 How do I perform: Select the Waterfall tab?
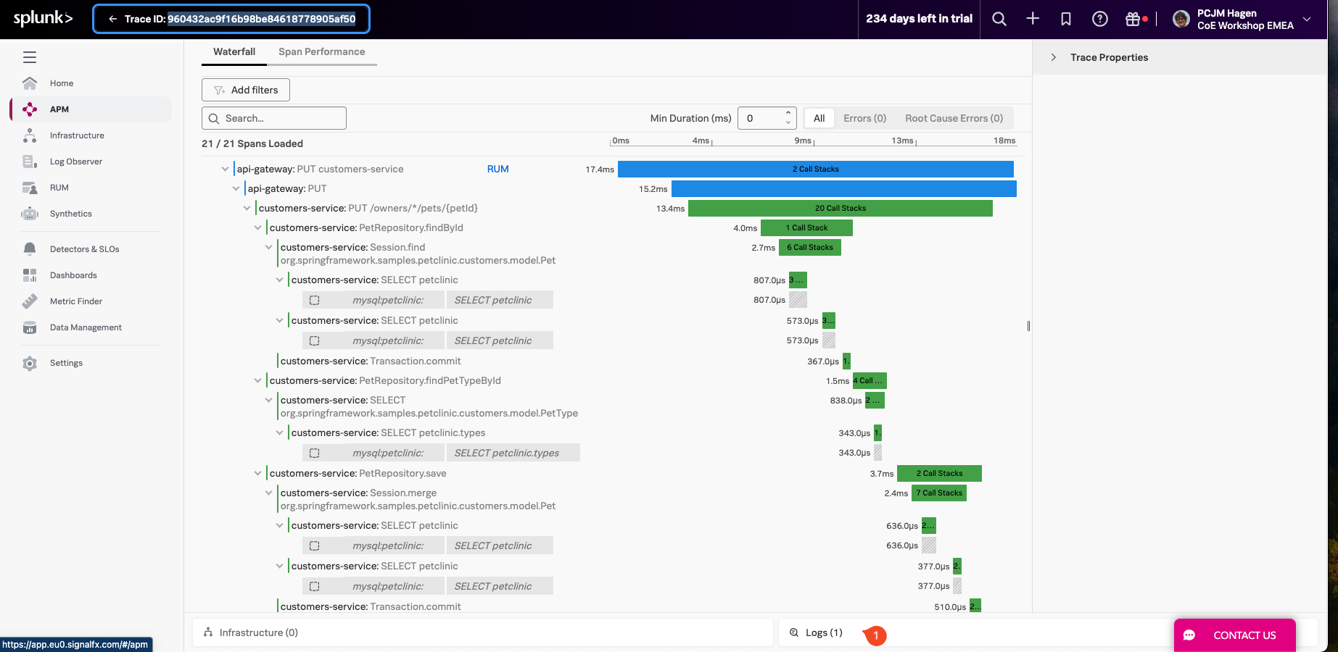click(x=234, y=52)
